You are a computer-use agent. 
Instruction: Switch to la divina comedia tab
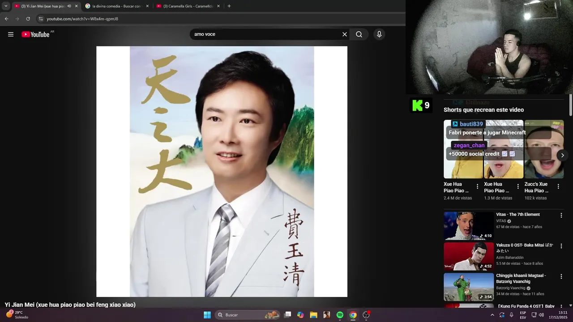(116, 6)
